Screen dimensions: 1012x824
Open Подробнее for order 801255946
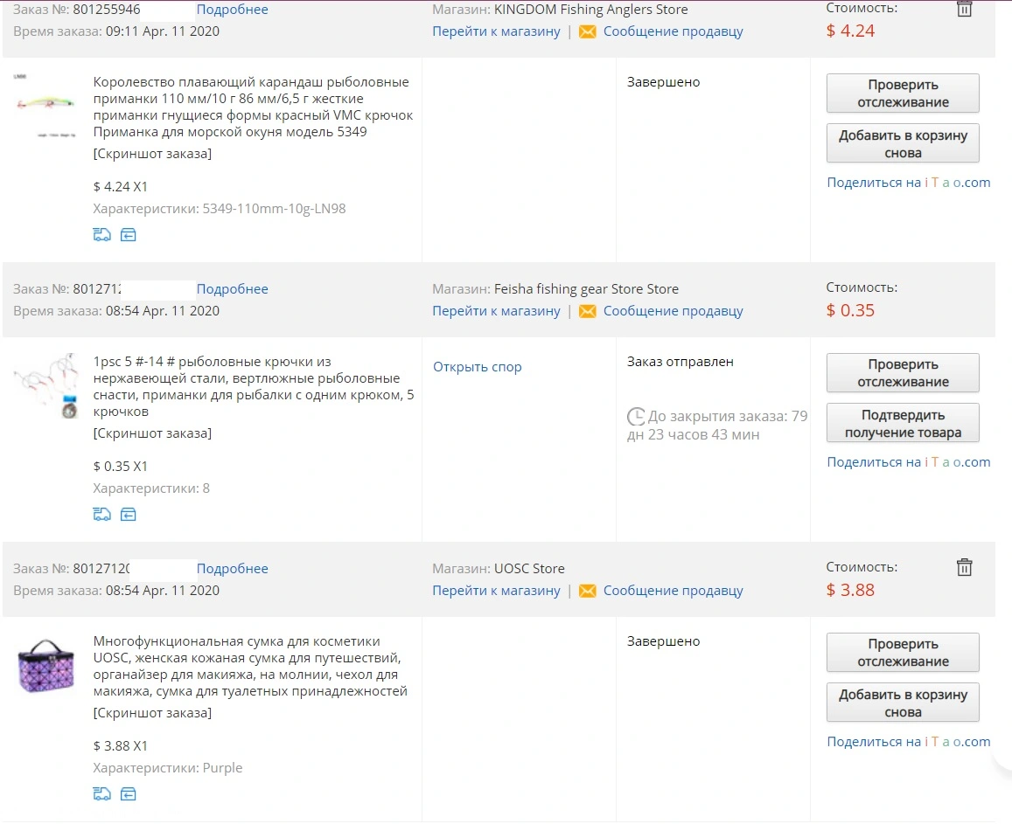pos(233,10)
